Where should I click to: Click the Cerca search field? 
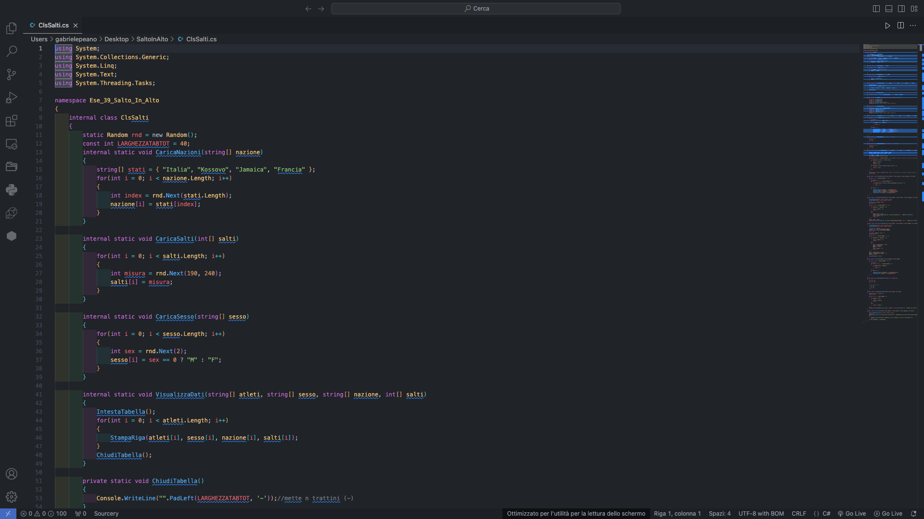point(475,9)
